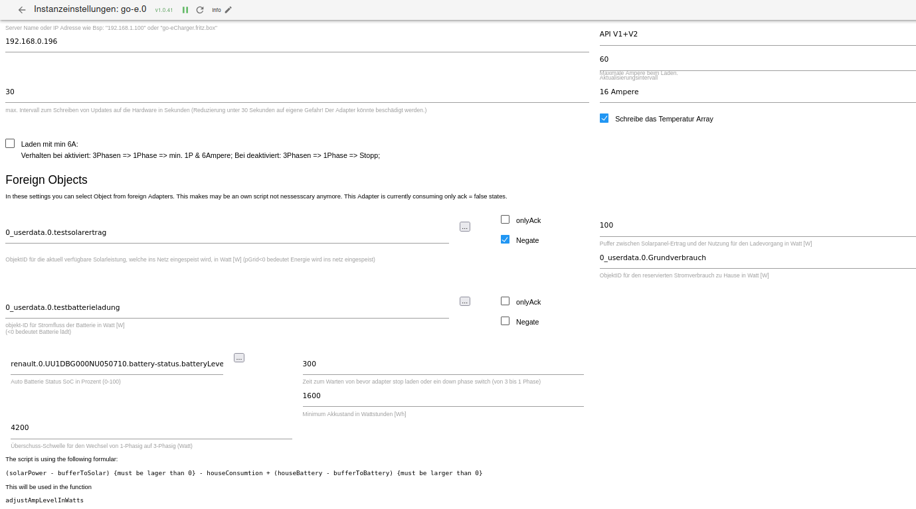Edit the renault battery-status object field

point(117,364)
